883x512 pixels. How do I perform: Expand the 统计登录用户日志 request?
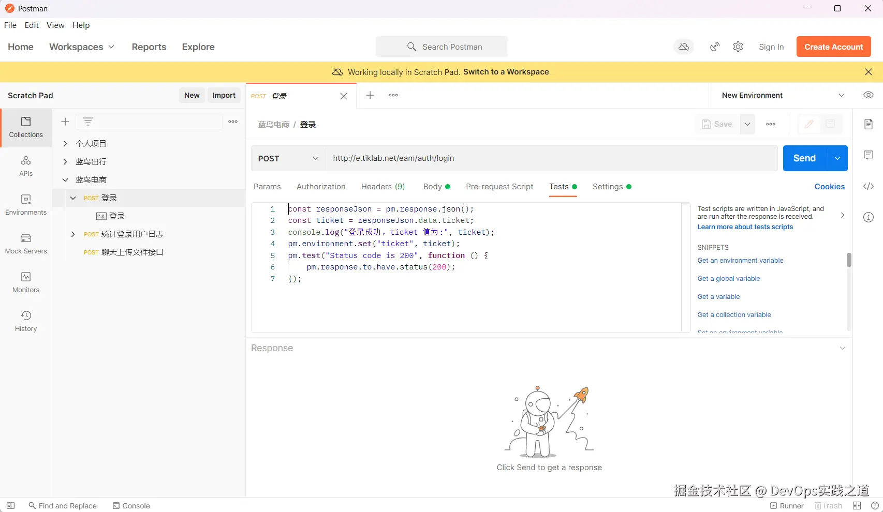(73, 234)
